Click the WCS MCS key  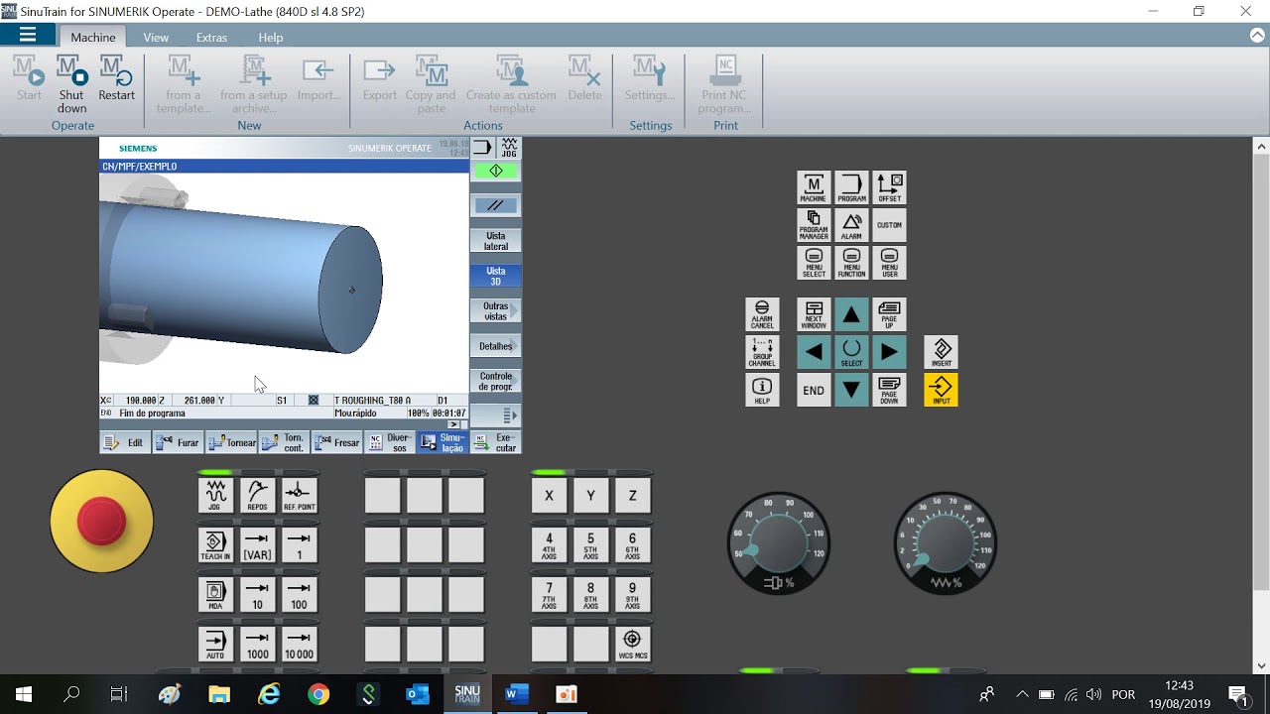click(x=632, y=644)
